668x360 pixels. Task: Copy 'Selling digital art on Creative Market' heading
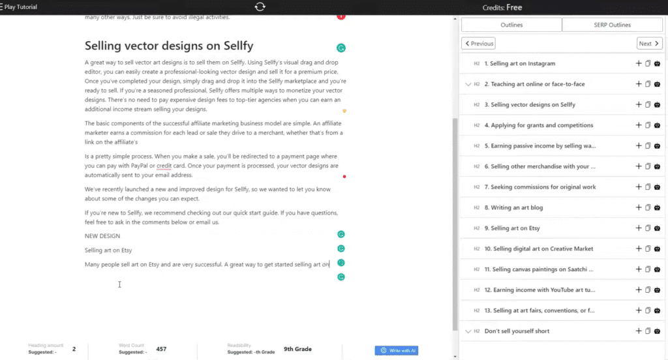[x=648, y=249]
